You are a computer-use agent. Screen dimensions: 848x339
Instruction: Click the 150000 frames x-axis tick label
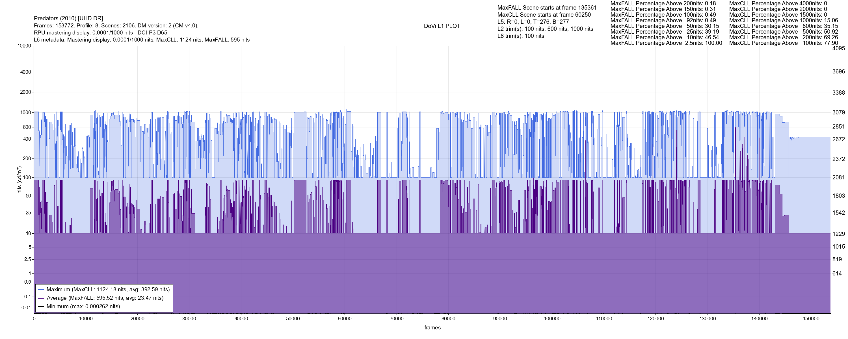pos(811,319)
